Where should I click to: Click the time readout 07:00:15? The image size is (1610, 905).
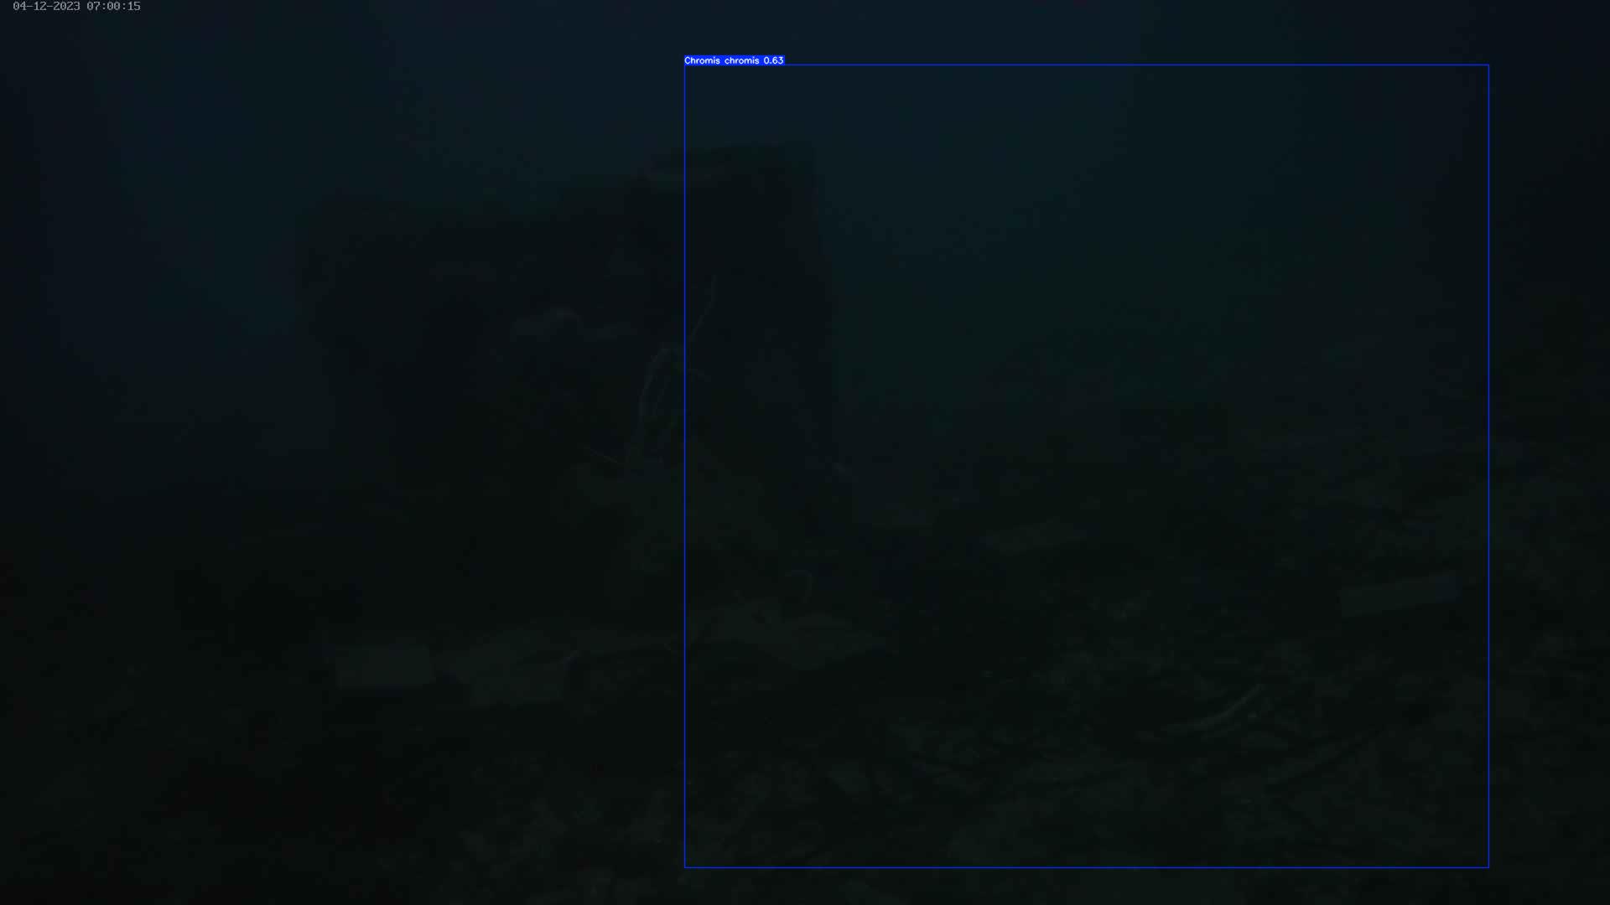tap(113, 7)
